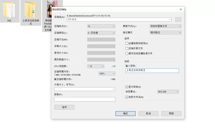Enable 创建自释放程序 checkbox

(x=127, y=43)
